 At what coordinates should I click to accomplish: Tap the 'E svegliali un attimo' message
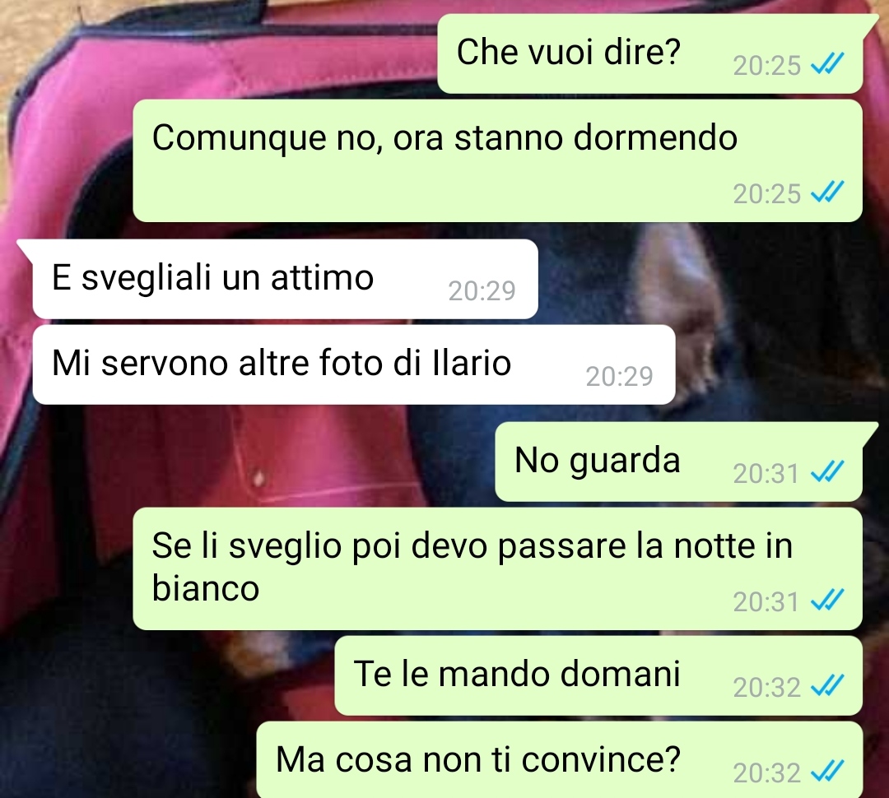285,279
